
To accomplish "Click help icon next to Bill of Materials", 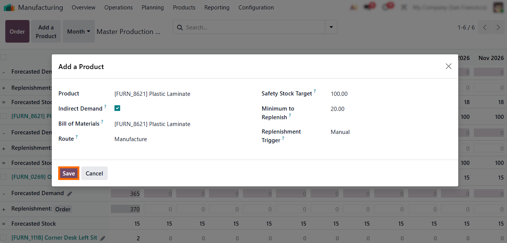I will pos(103,121).
